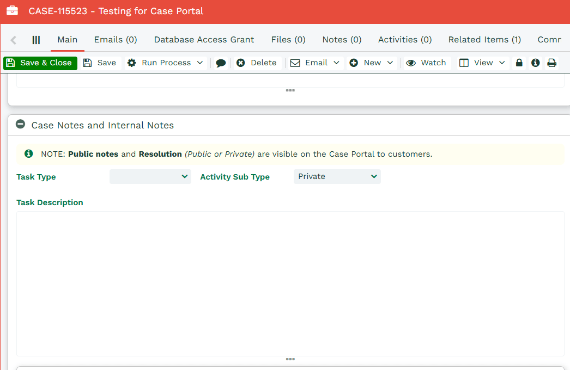
Task: Collapse Case Notes and Internal Notes section
Action: pyautogui.click(x=20, y=124)
